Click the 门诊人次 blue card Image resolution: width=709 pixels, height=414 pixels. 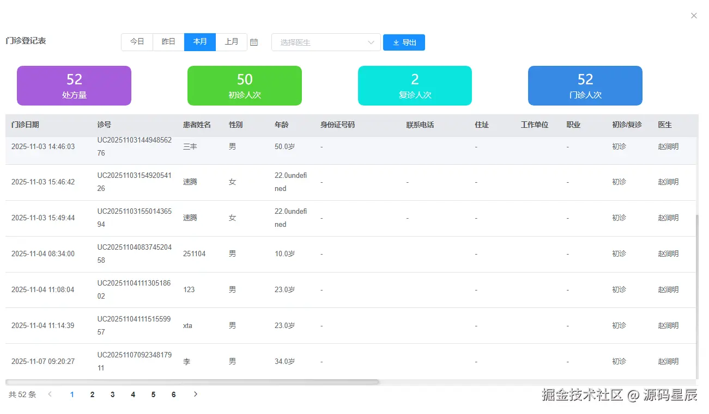point(585,85)
